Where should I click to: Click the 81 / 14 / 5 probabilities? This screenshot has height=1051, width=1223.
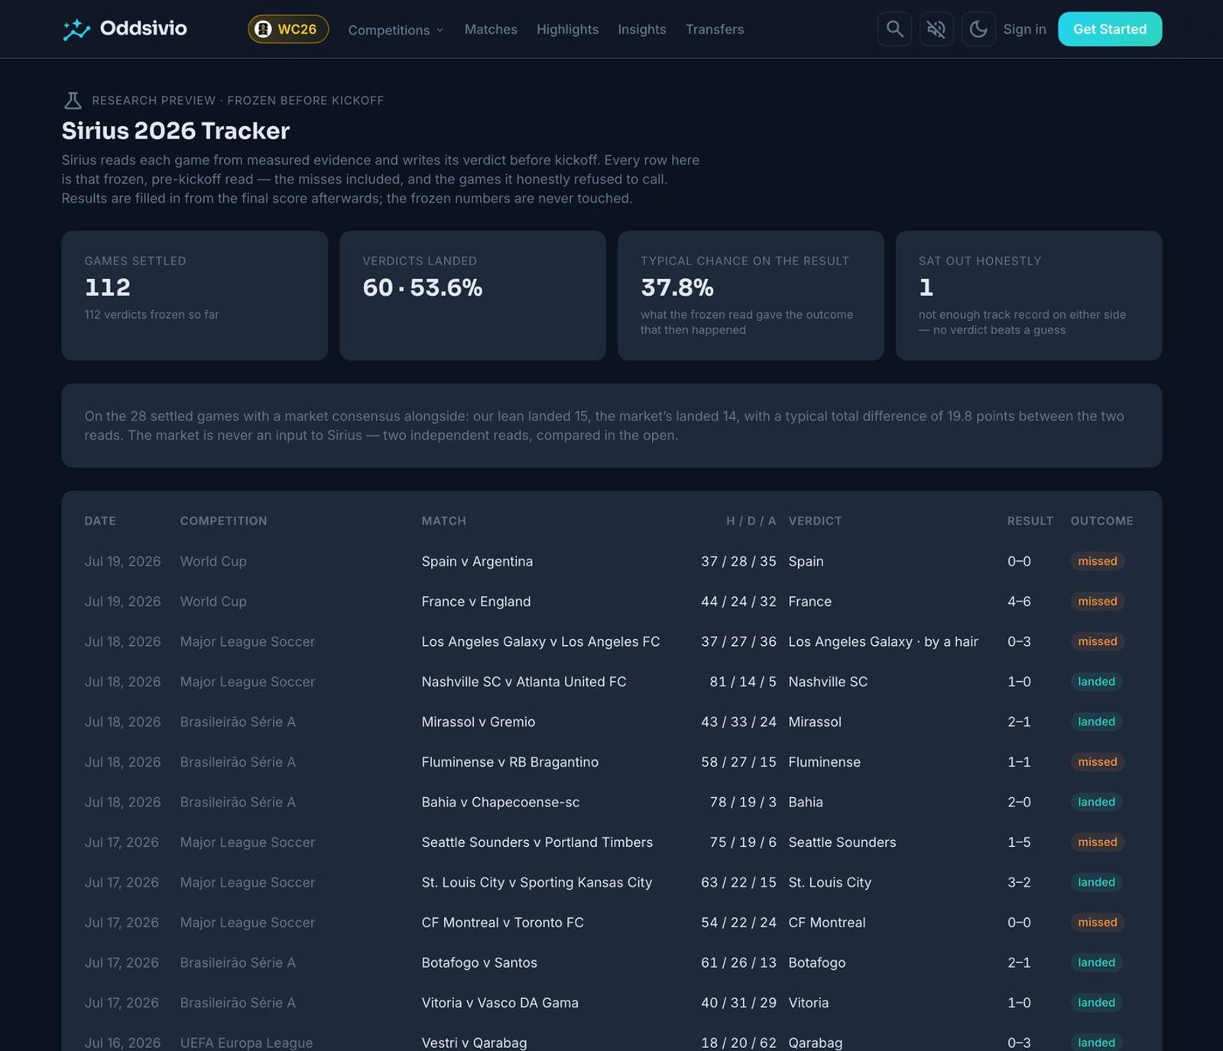coord(742,682)
